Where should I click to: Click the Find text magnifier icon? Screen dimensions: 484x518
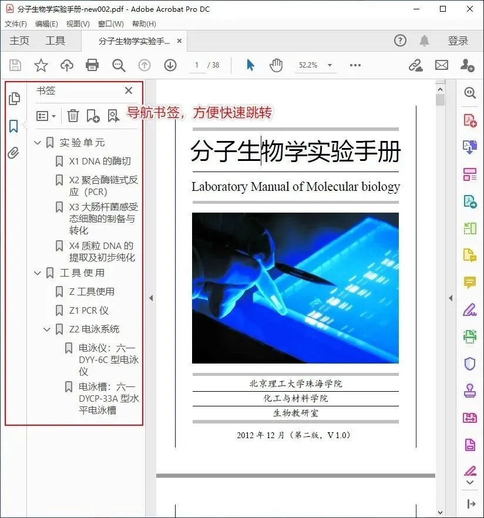coord(119,65)
